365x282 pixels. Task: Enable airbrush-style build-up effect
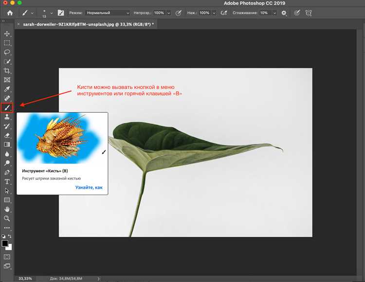(x=224, y=13)
